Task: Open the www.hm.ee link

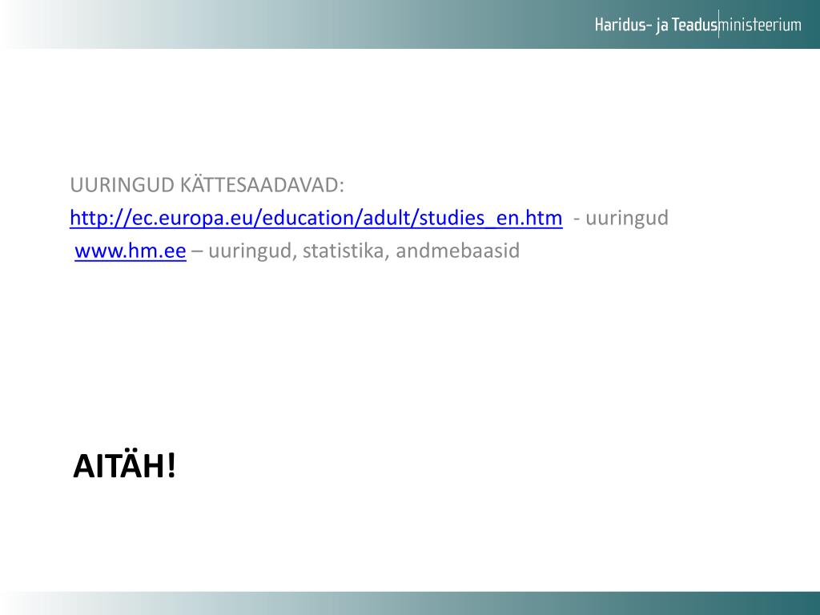Action: (x=131, y=251)
